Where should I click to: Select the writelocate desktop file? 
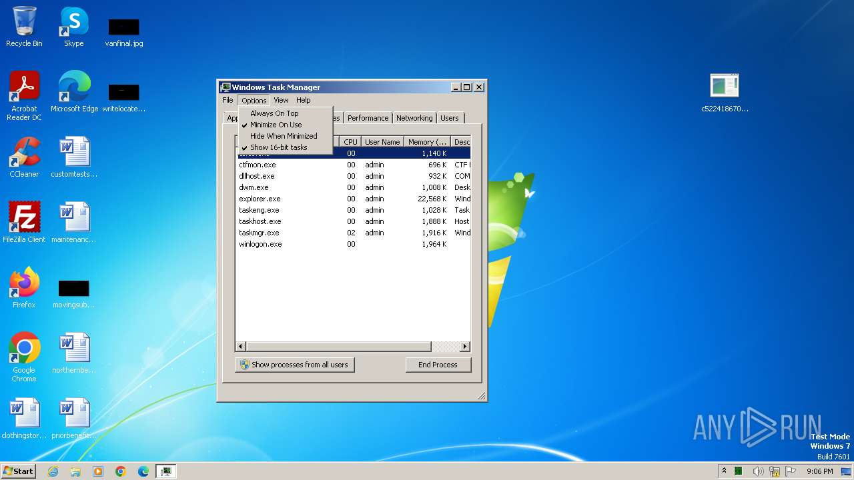pyautogui.click(x=124, y=97)
